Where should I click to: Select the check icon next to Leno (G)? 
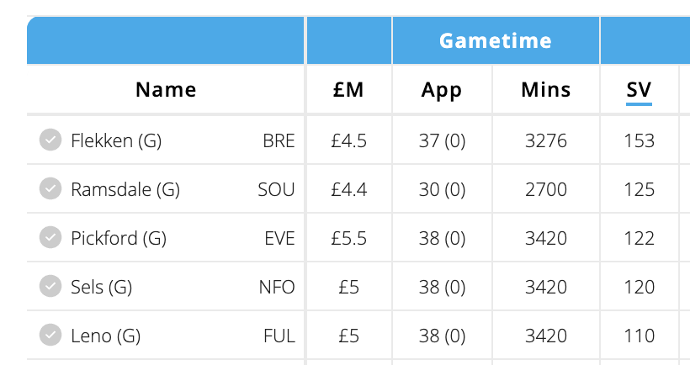50,336
